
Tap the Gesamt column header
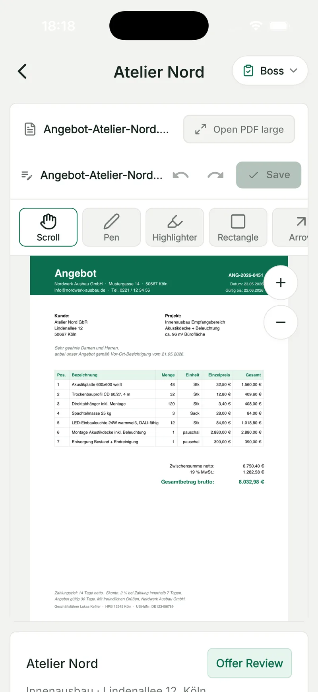253,375
